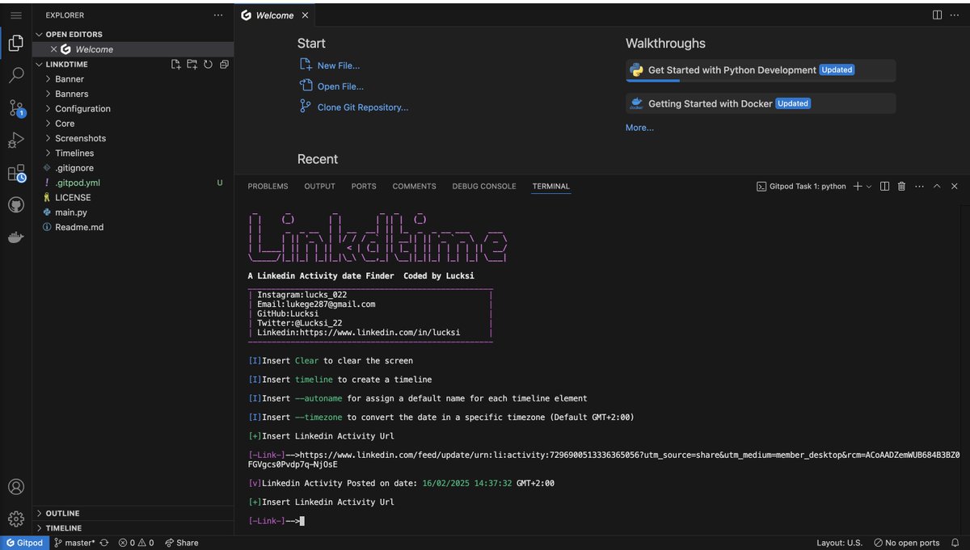Open the Extensions view
This screenshot has width=970, height=550.
point(15,173)
